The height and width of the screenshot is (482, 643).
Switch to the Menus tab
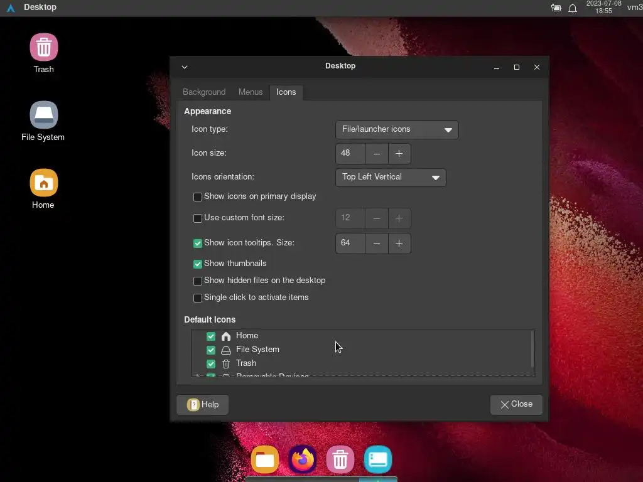tap(251, 92)
